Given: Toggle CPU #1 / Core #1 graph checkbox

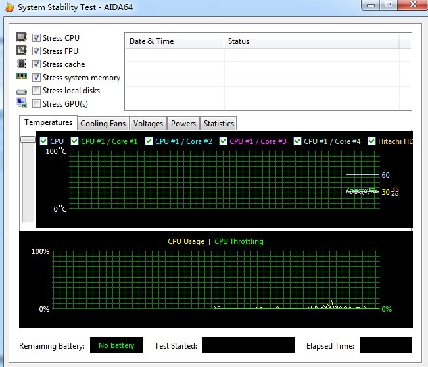Looking at the screenshot, I should click(x=74, y=141).
